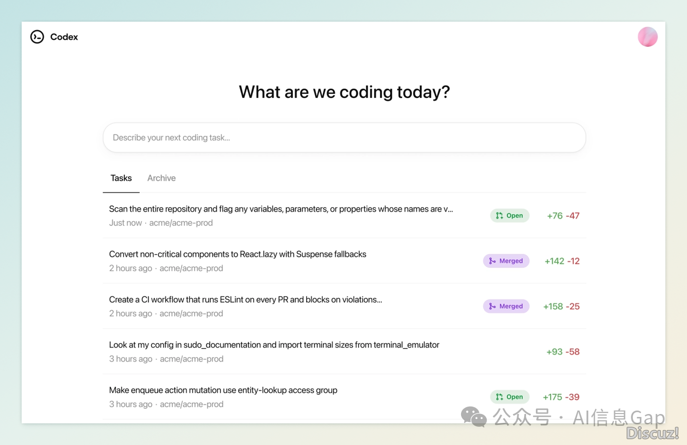
Task: Click the Codex title text
Action: pyautogui.click(x=64, y=37)
